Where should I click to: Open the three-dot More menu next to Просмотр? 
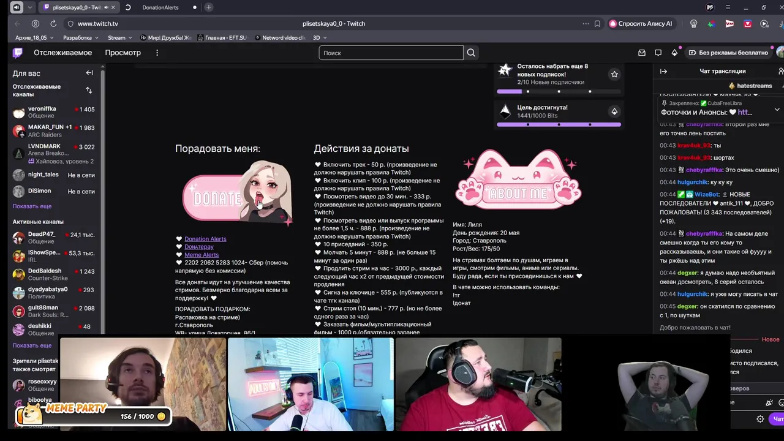tap(157, 53)
